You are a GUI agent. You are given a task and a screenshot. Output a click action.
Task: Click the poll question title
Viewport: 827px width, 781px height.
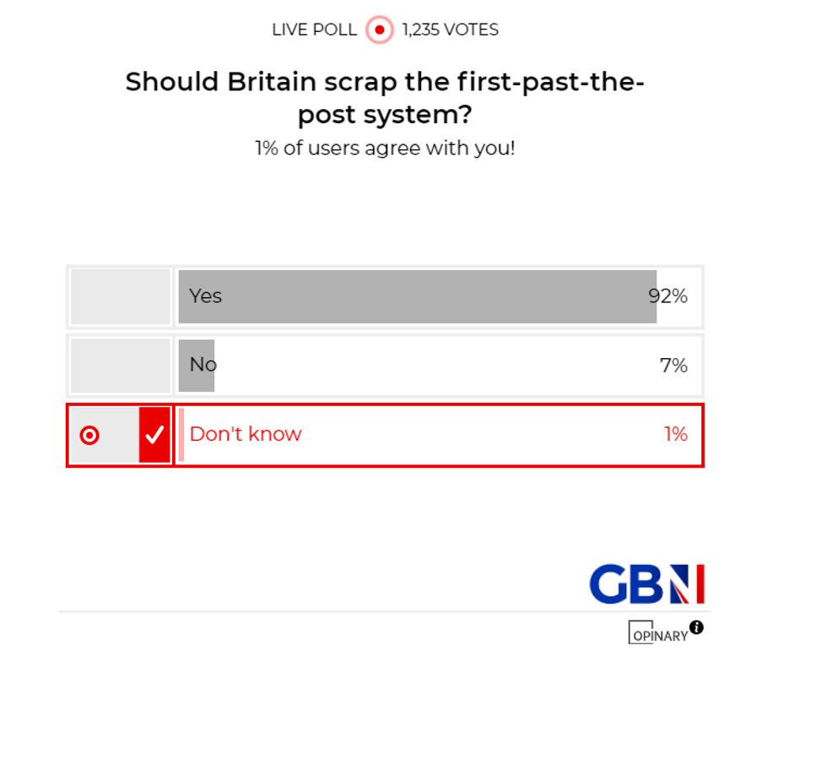(386, 97)
